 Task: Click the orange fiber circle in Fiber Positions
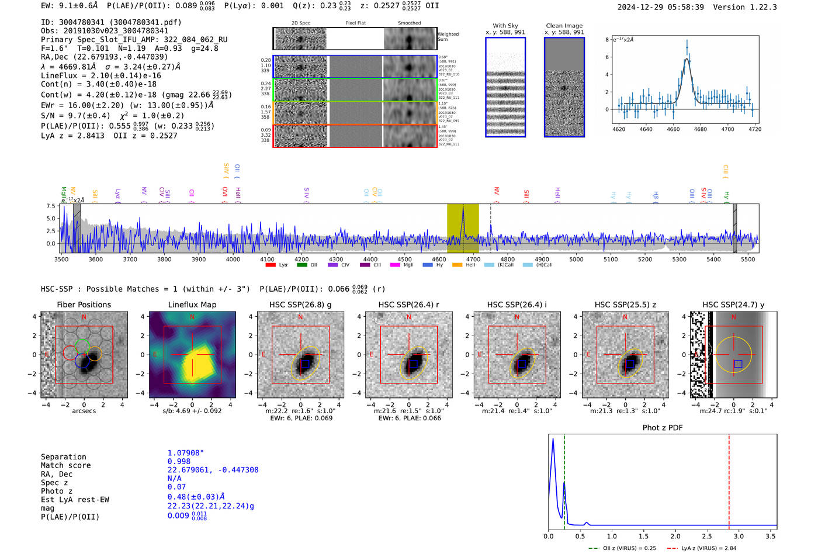tap(95, 353)
